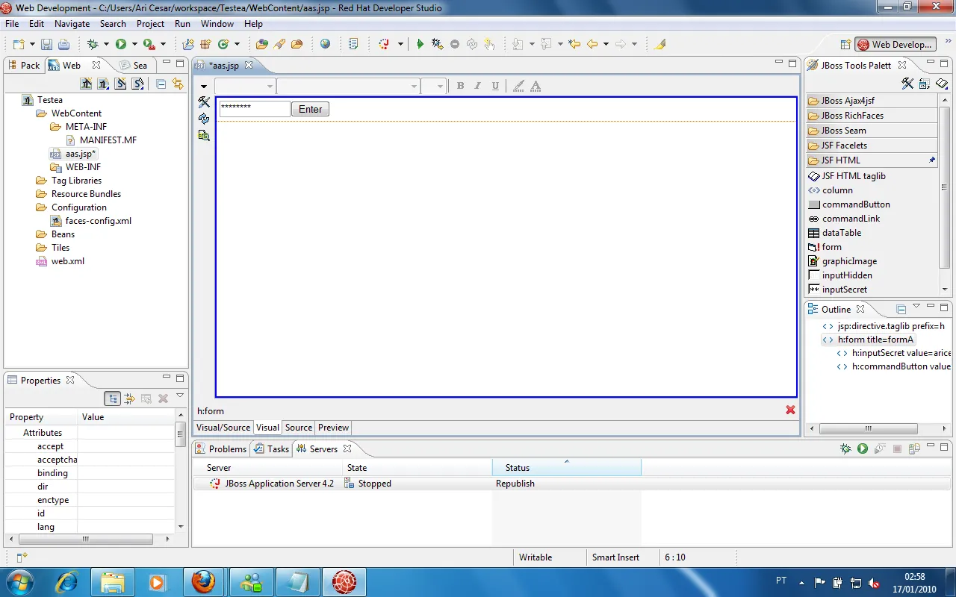Click the Preferences icon in visual editor sidebar

[204, 101]
